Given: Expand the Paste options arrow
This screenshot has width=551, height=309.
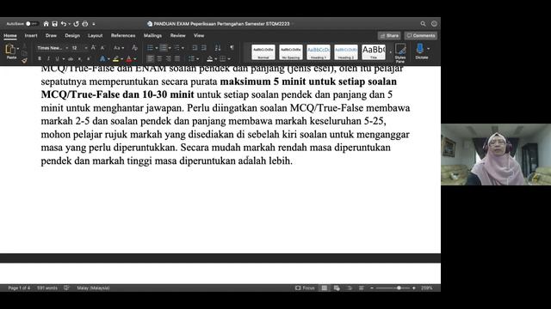Looking at the screenshot, I should click(x=18, y=49).
